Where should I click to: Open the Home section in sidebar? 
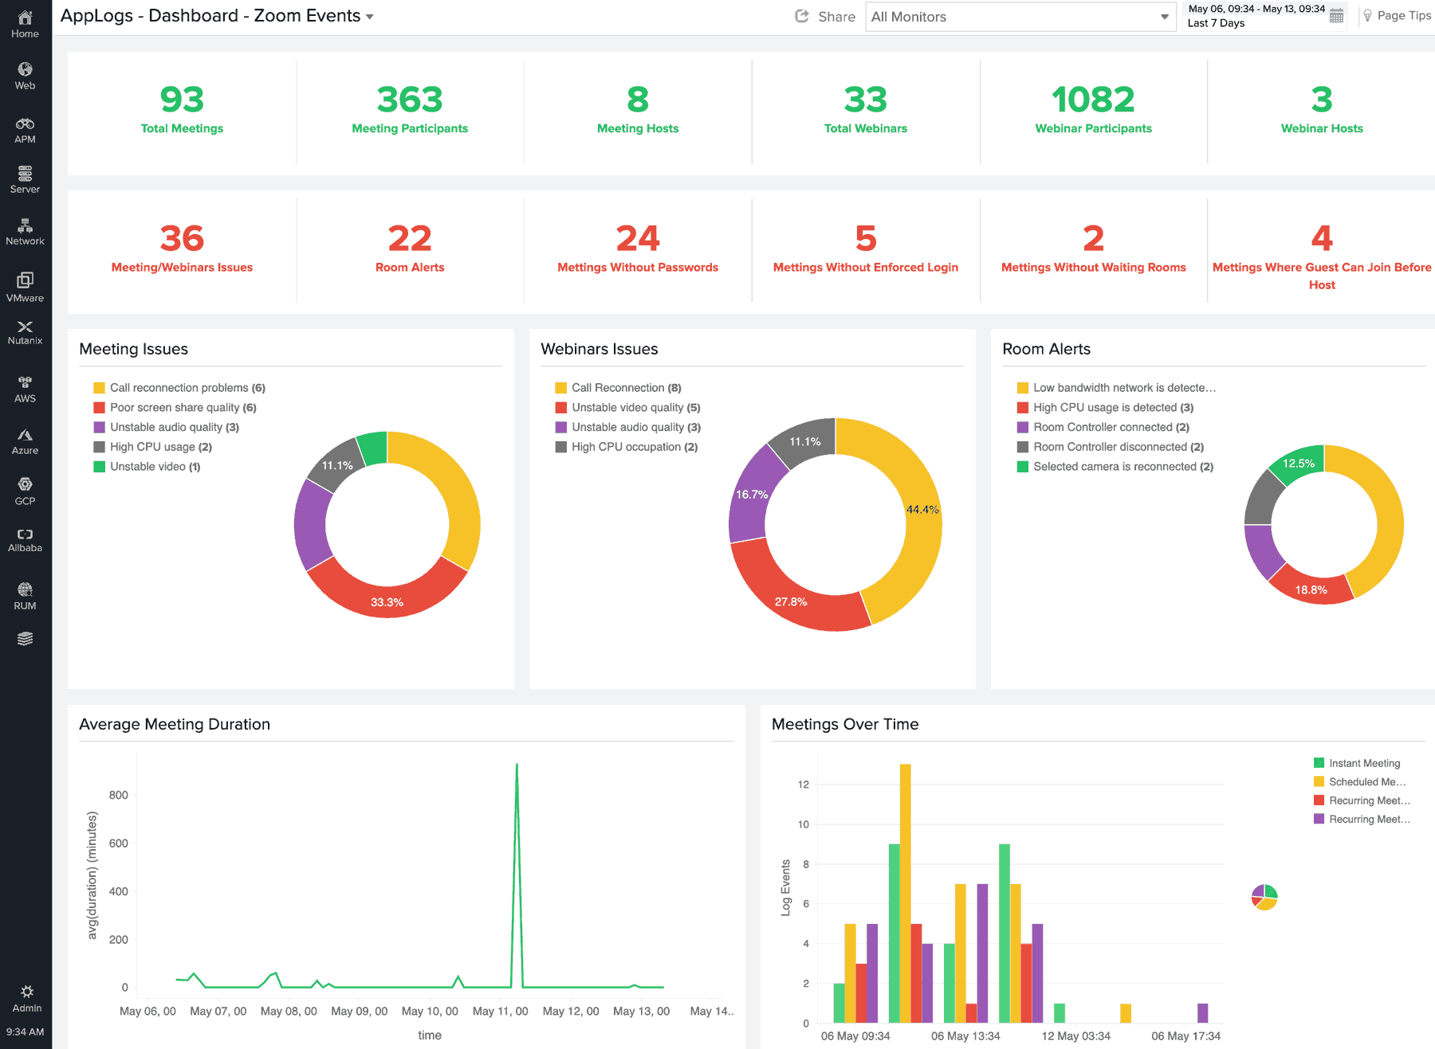point(26,22)
